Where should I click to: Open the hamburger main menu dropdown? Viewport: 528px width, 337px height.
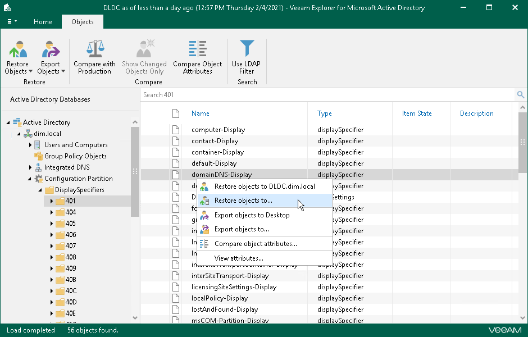pyautogui.click(x=12, y=22)
